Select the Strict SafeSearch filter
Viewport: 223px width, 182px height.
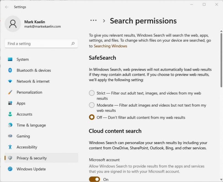[x=91, y=93]
